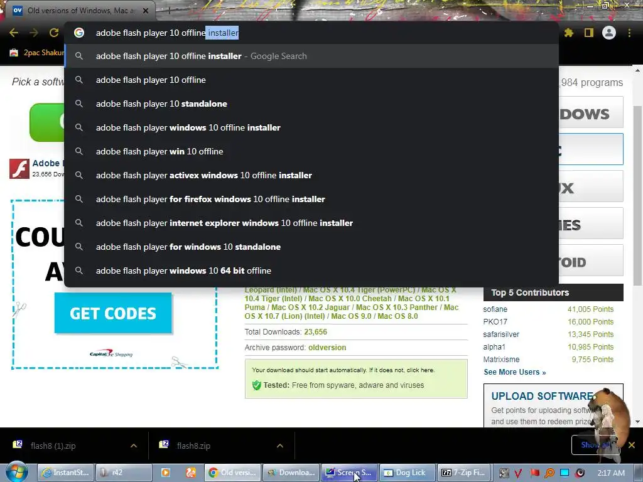Screen dimensions: 643x482
Task: Choose suggestion windows 10 64 bit offline
Action: click(x=311, y=270)
